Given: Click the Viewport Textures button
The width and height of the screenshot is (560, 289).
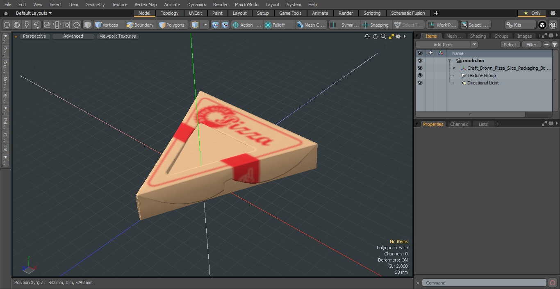Looking at the screenshot, I should (118, 36).
